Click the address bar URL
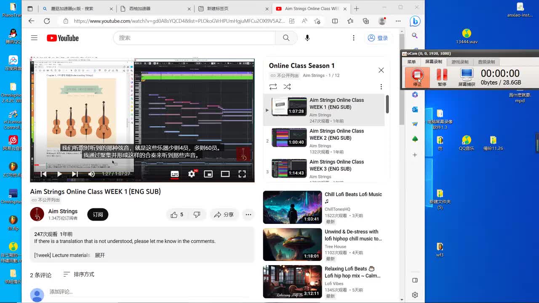This screenshot has height=303, width=539. point(179,21)
